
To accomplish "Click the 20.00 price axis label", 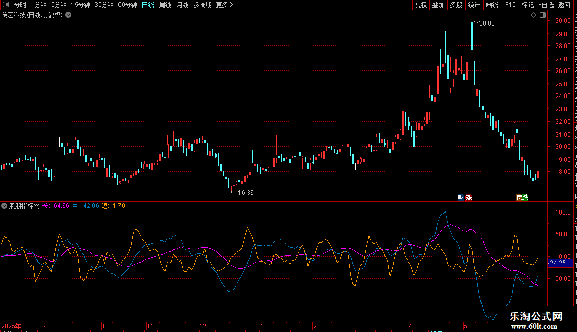I will pos(563,147).
